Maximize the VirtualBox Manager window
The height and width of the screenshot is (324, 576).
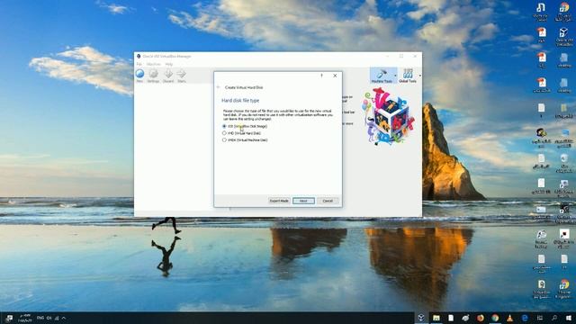[x=401, y=56]
